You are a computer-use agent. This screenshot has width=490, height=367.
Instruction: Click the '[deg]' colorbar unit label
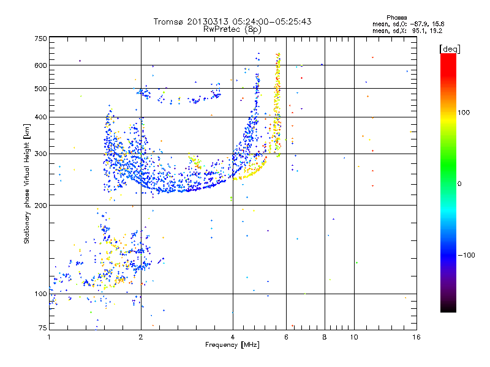click(x=450, y=49)
